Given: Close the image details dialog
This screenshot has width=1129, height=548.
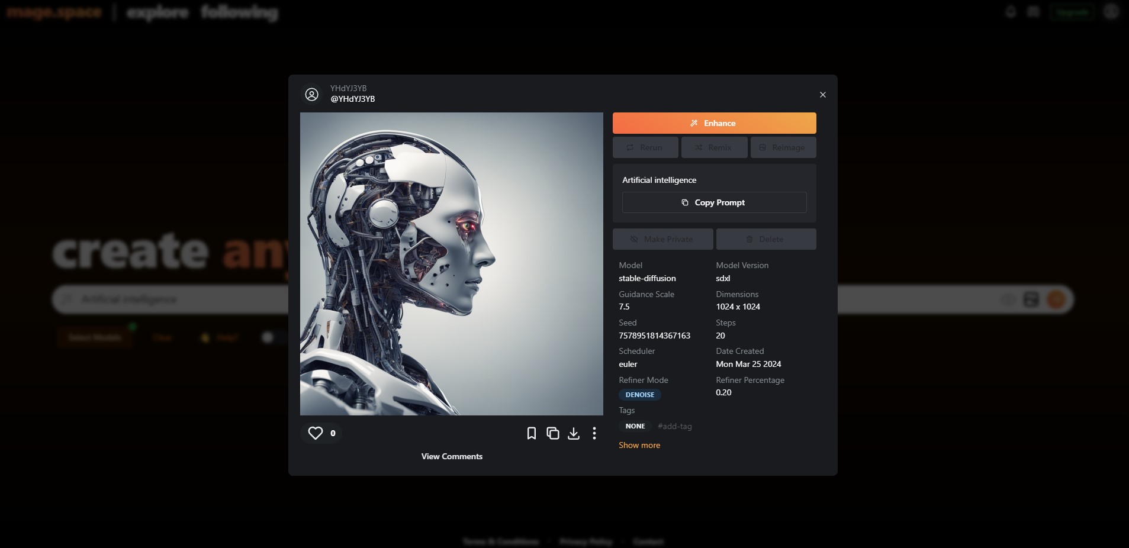Looking at the screenshot, I should 822,95.
